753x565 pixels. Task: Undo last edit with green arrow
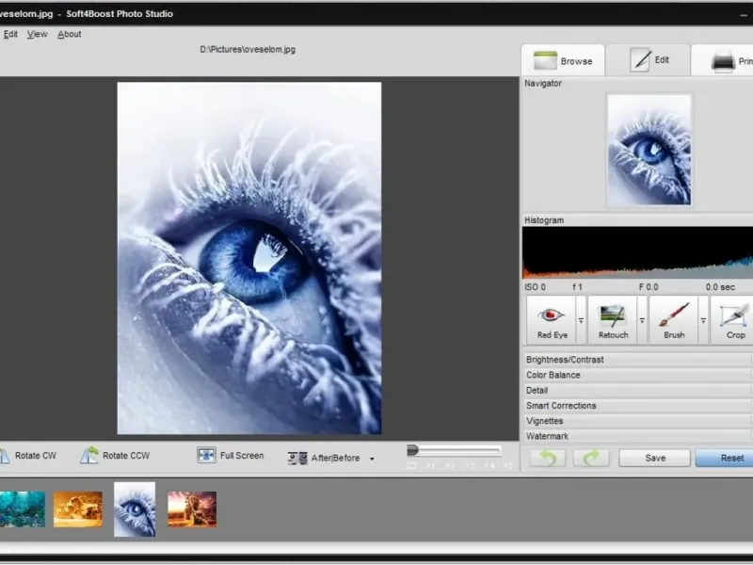[548, 458]
